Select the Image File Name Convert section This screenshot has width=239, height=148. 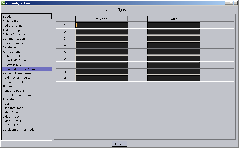point(21,69)
